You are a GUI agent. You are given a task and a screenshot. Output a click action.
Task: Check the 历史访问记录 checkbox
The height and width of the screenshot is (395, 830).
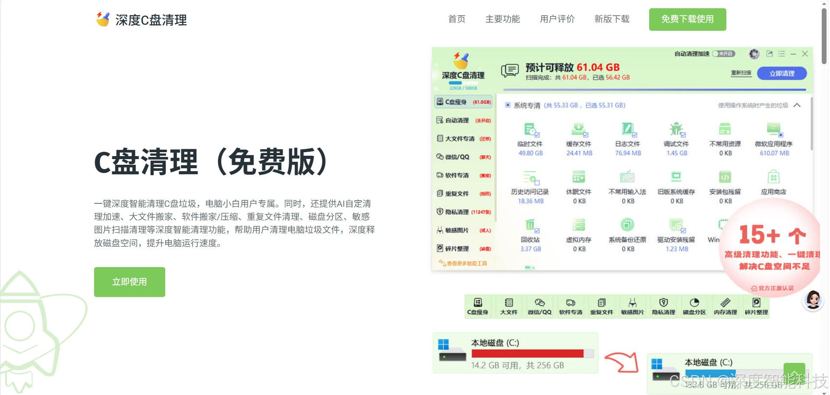point(537,183)
